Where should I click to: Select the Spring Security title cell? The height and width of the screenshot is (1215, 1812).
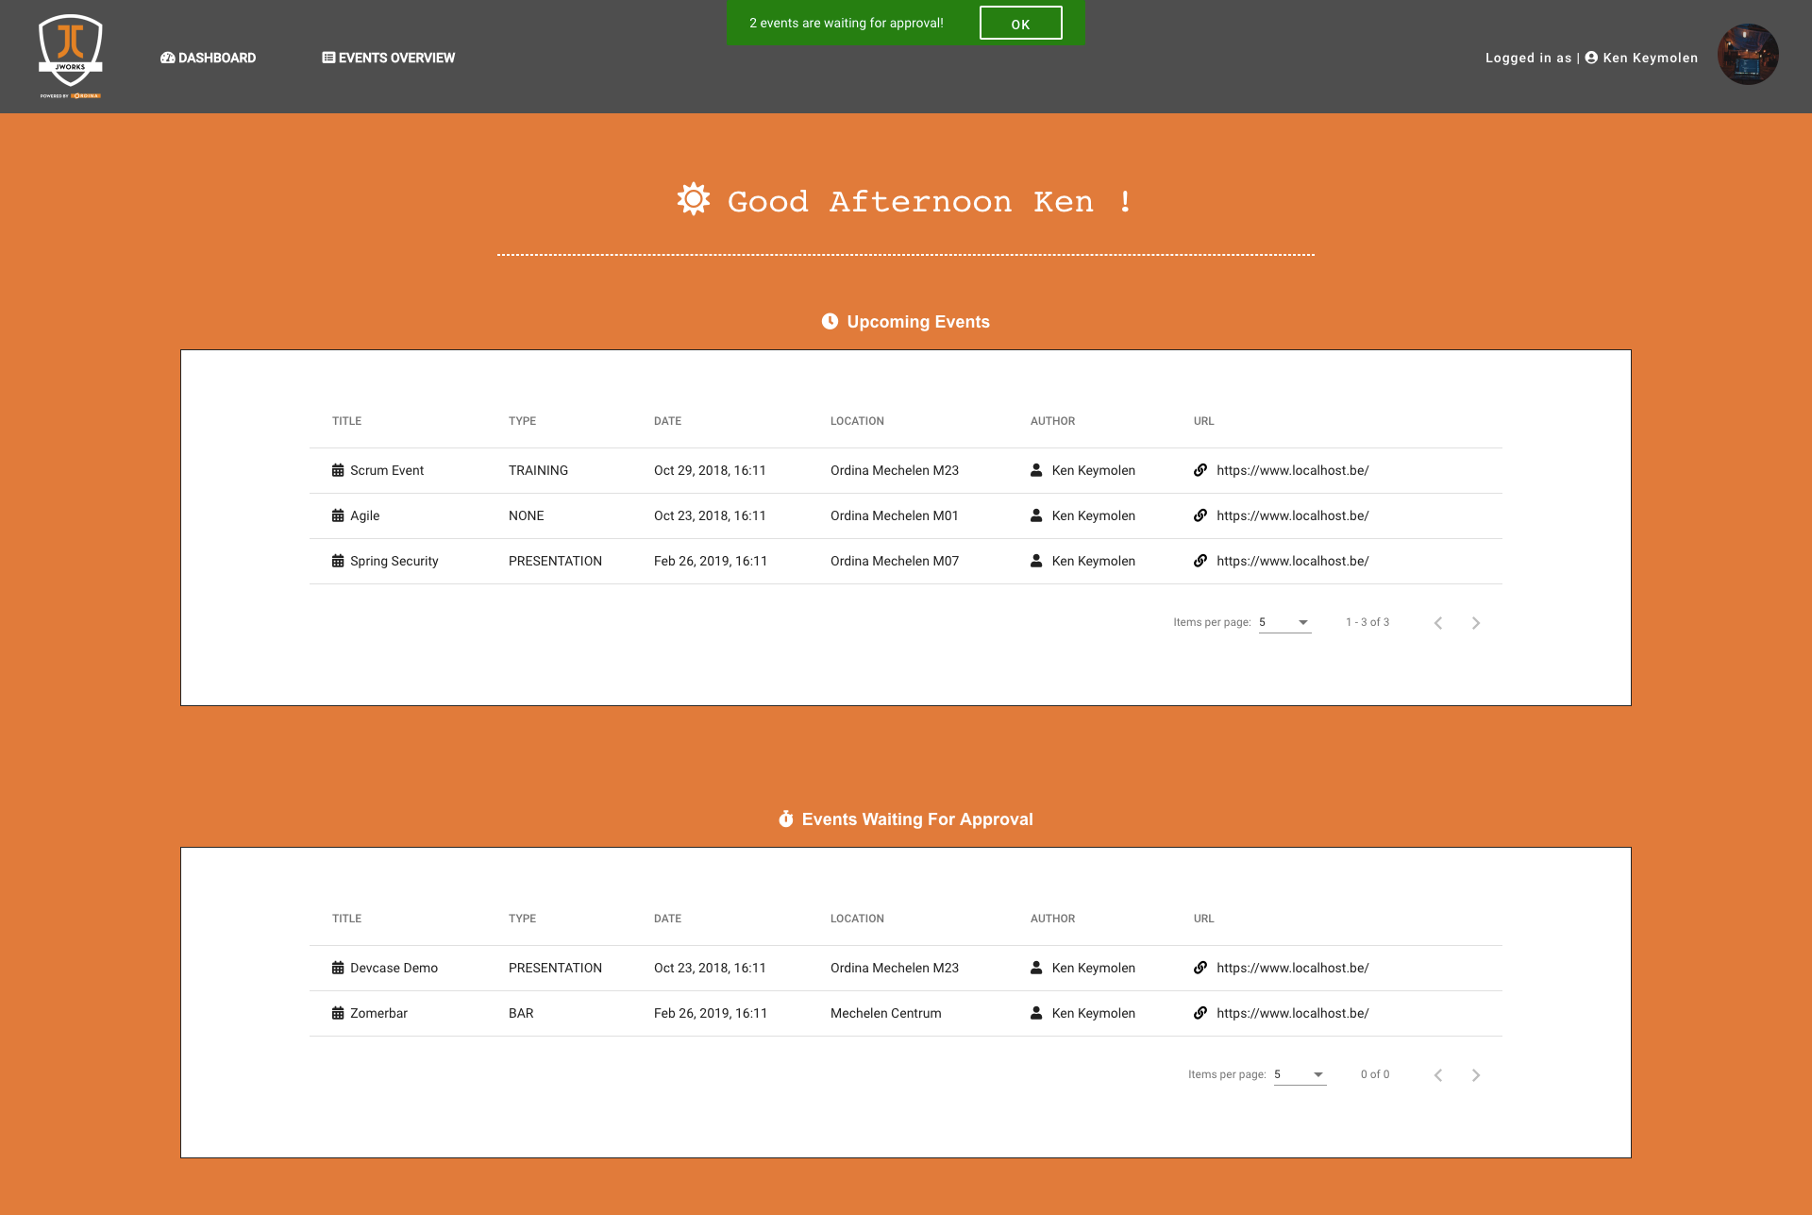394,561
